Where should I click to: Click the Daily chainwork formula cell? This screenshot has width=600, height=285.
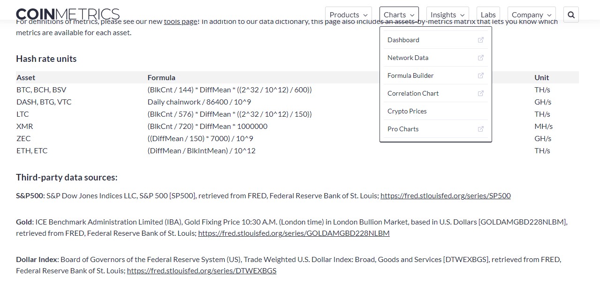(199, 102)
